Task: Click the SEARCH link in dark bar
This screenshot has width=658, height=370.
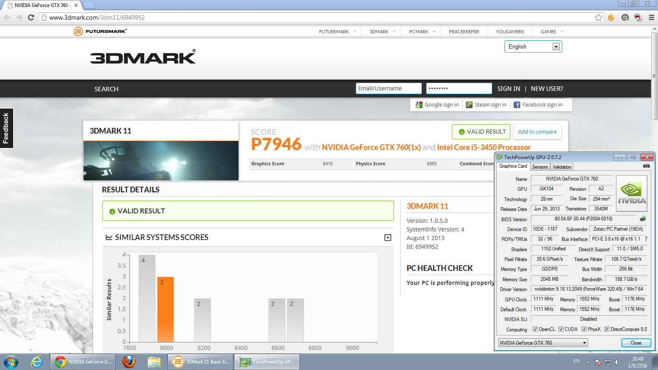Action: 107,89
